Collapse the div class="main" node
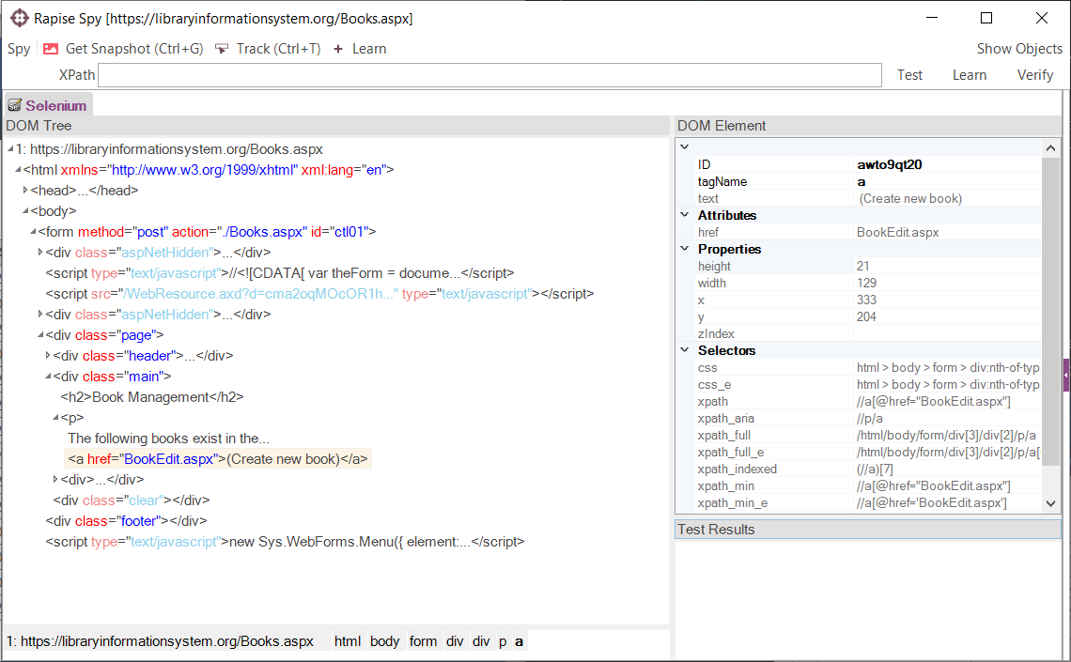 pyautogui.click(x=48, y=377)
